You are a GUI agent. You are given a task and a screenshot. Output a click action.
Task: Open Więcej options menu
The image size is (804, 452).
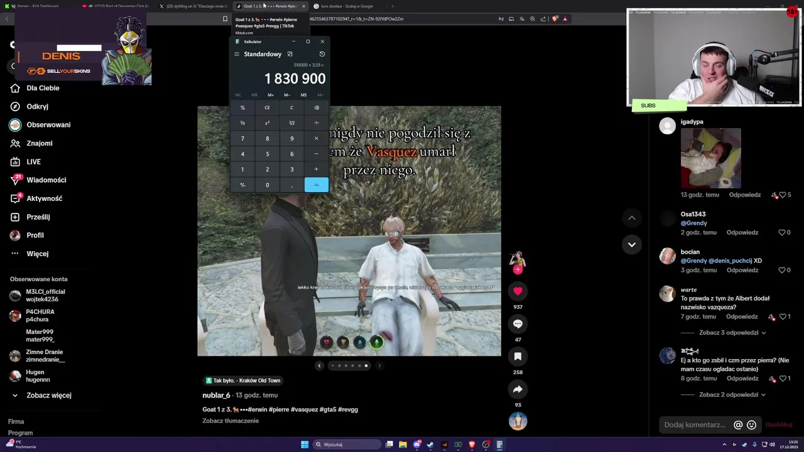click(x=37, y=254)
